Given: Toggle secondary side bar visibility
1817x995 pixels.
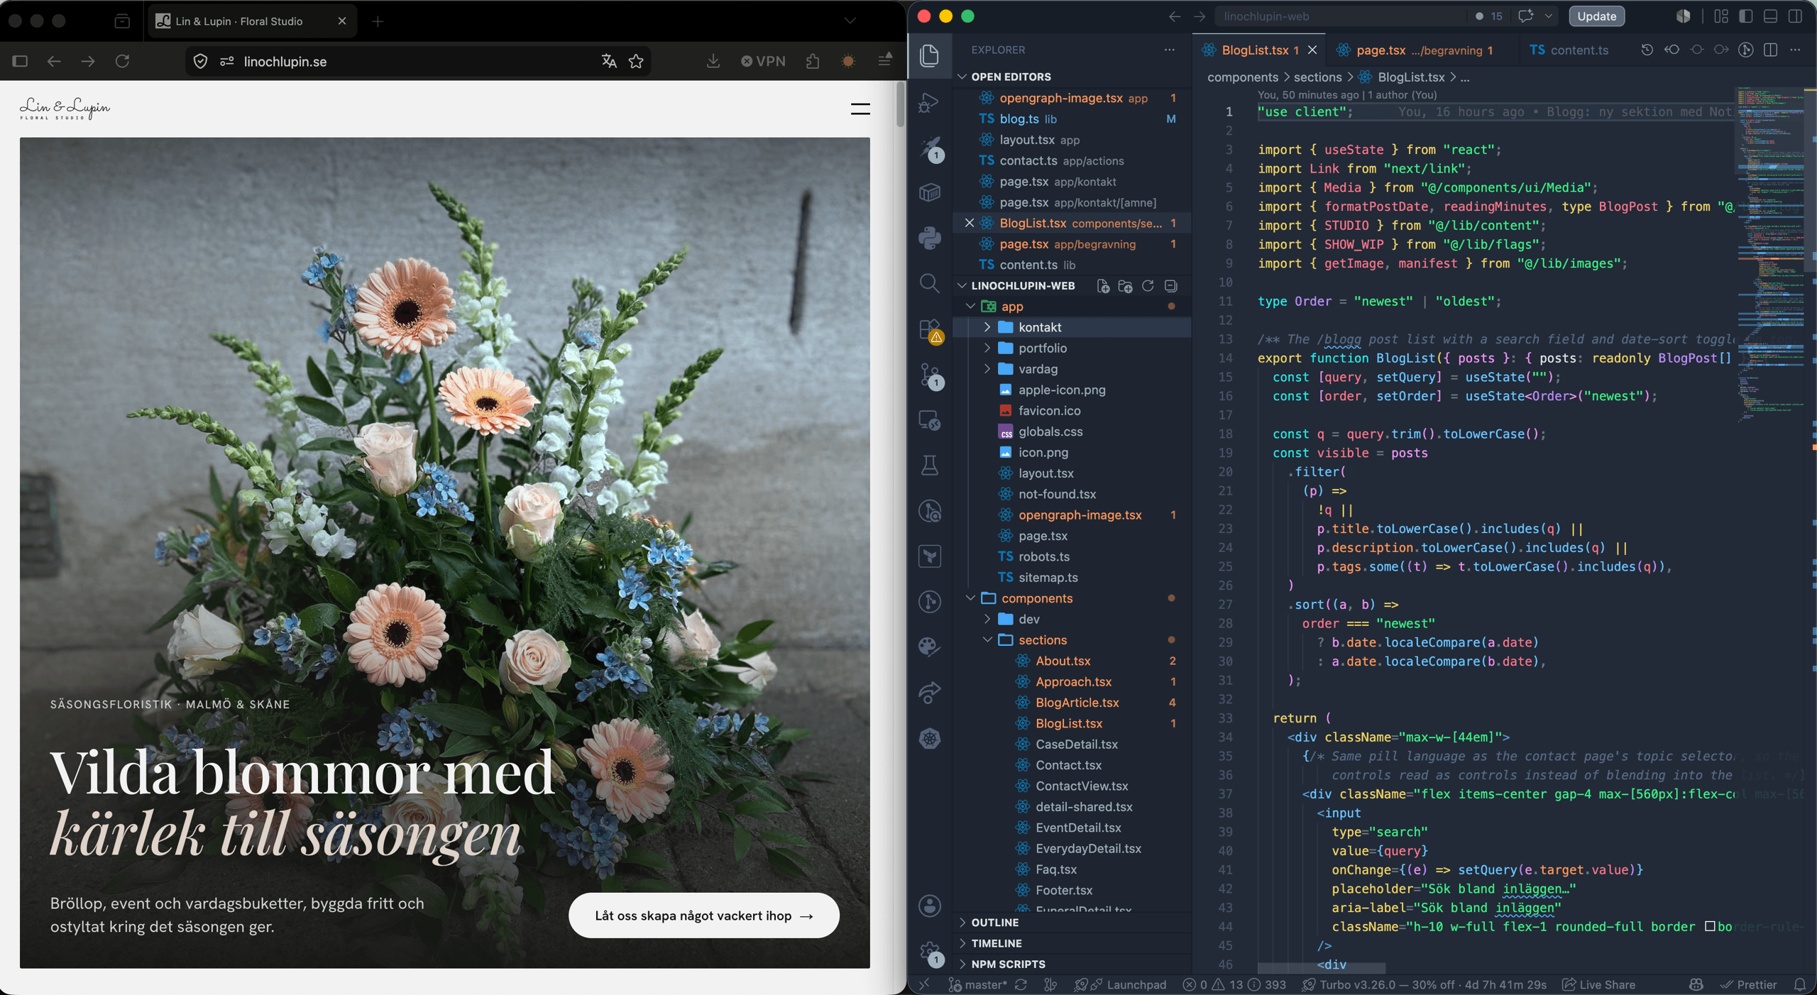Looking at the screenshot, I should pyautogui.click(x=1796, y=16).
